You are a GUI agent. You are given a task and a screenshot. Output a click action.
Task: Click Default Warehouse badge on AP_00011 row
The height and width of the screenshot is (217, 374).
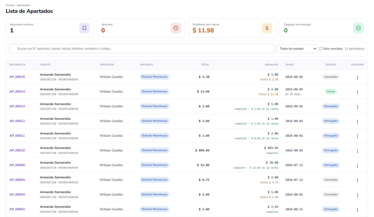pos(154,135)
